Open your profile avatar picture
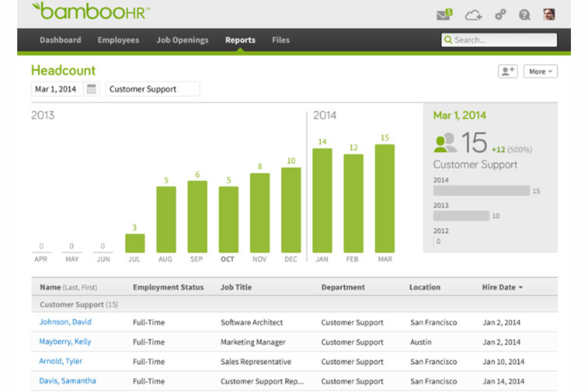Image resolution: width=588 pixels, height=392 pixels. point(549,14)
